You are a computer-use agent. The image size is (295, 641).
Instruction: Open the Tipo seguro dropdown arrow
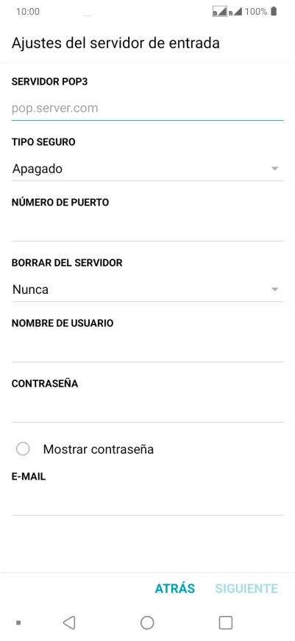(275, 169)
